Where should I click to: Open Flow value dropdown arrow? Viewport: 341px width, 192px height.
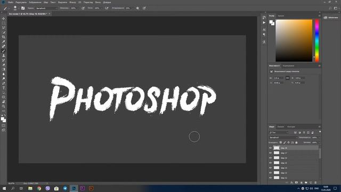tap(101, 8)
